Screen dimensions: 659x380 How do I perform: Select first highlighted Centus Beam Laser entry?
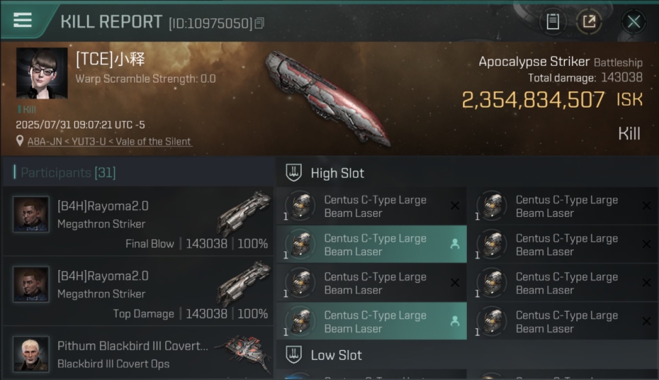click(x=372, y=245)
